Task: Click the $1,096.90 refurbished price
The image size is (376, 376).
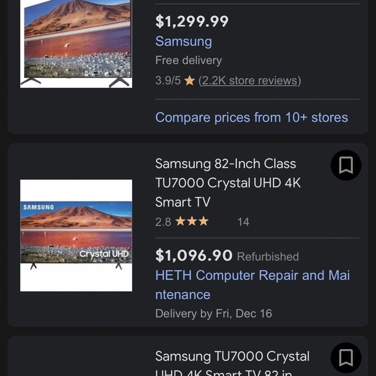Action: 194,255
